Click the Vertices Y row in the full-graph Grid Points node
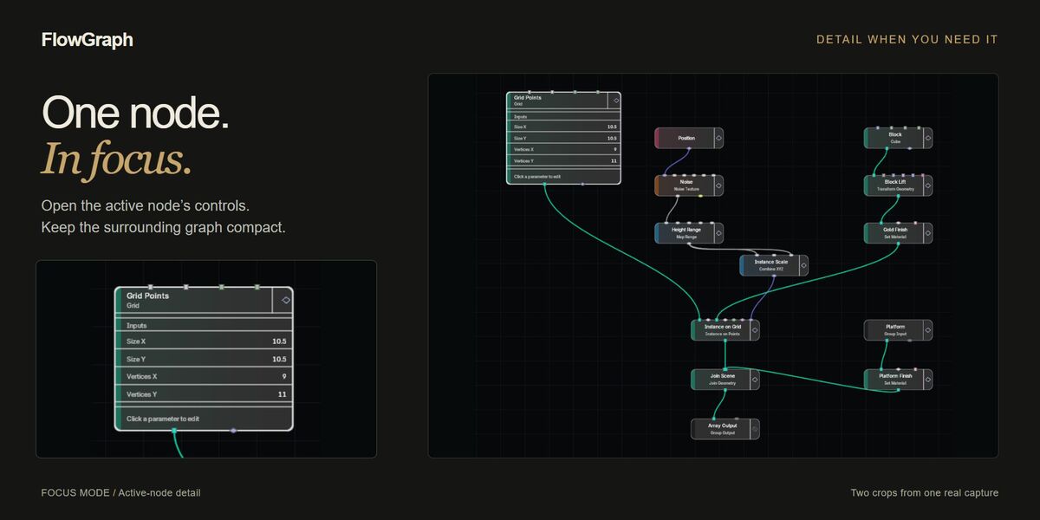This screenshot has width=1040, height=520. (x=563, y=160)
